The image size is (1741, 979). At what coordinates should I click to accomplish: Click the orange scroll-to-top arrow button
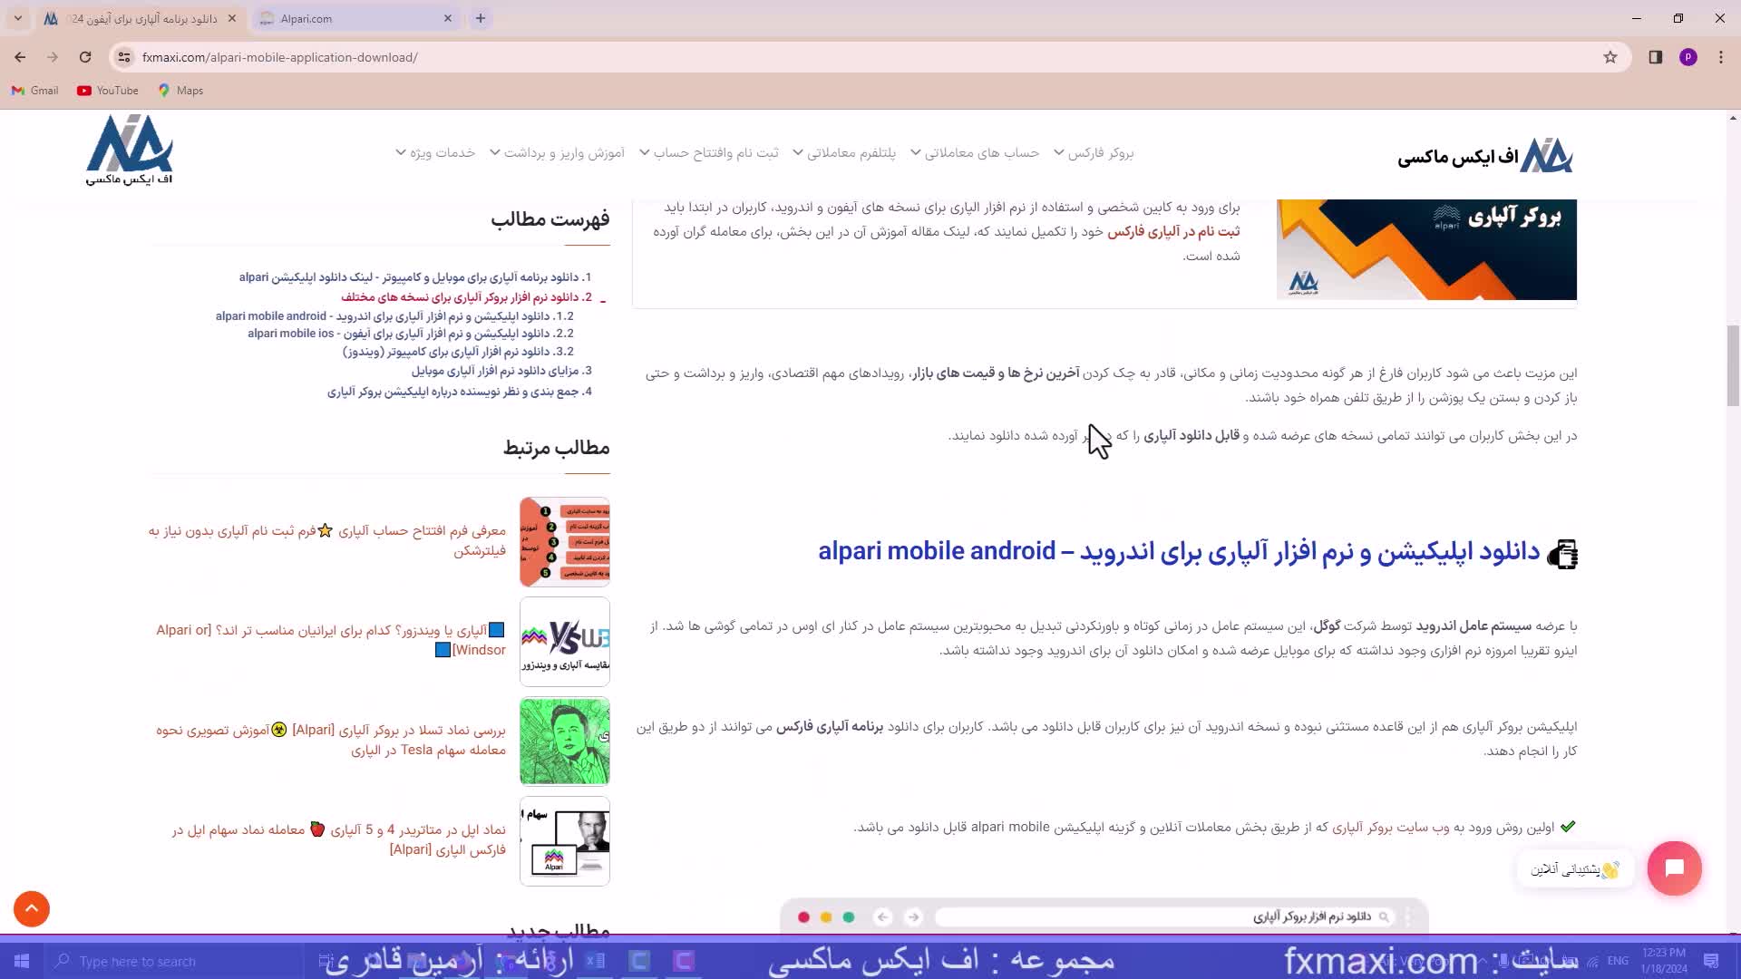click(32, 908)
